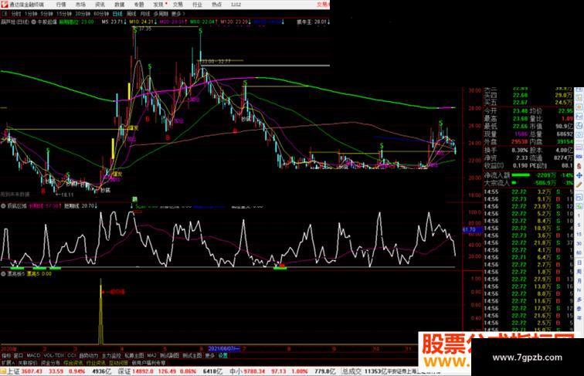Viewport: 584px width, 376px height.
Task: Click the red figure icon in right sidebar
Action: [579, 167]
